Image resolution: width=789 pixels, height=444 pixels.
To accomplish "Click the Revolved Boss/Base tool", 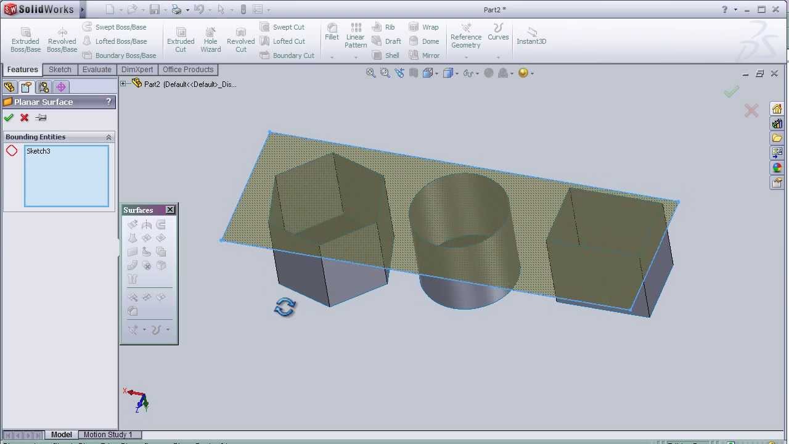I will pyautogui.click(x=62, y=39).
